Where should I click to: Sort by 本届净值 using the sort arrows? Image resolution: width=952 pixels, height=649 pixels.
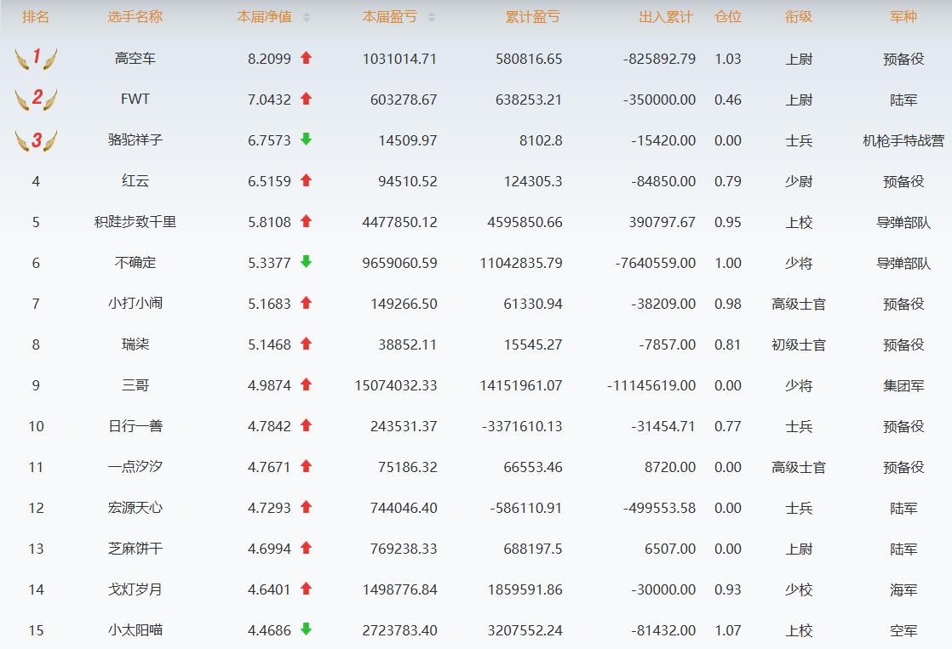307,17
